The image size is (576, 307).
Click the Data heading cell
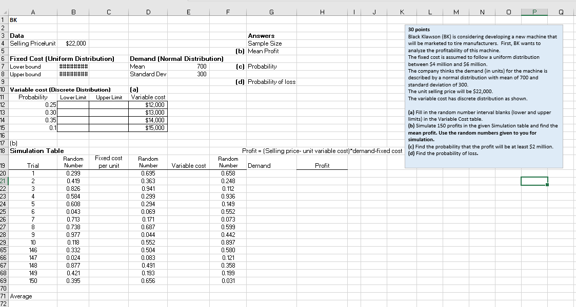coord(33,35)
